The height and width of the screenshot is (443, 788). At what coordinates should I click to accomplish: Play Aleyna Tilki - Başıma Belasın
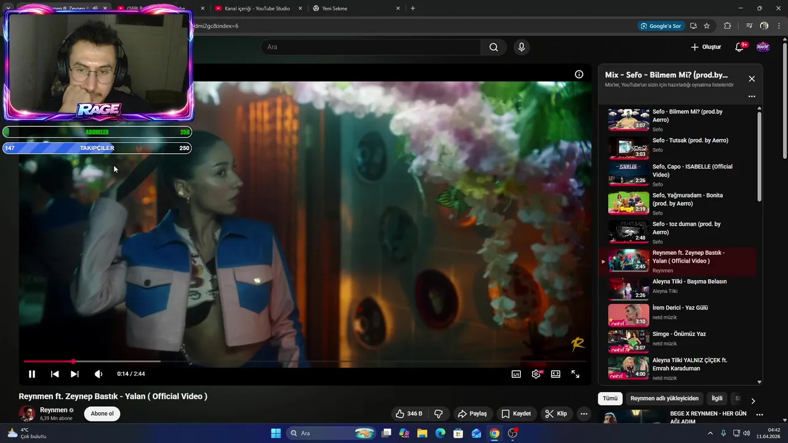[677, 289]
